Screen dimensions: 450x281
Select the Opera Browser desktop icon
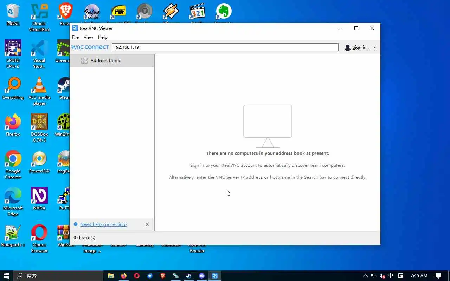[39, 239]
